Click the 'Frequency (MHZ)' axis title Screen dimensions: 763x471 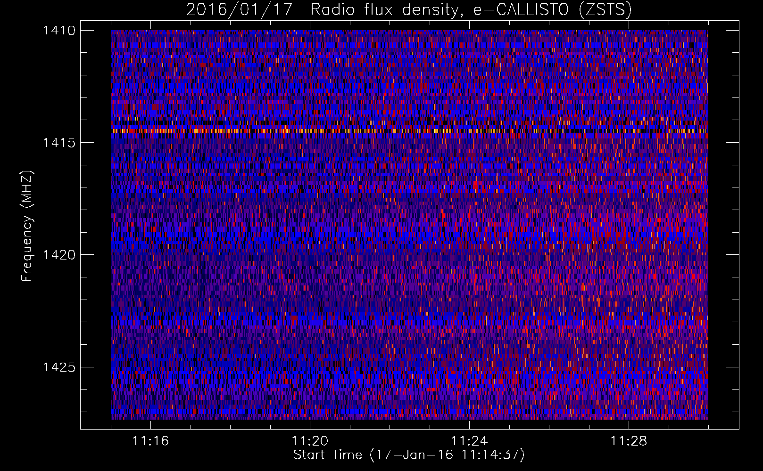coord(27,226)
